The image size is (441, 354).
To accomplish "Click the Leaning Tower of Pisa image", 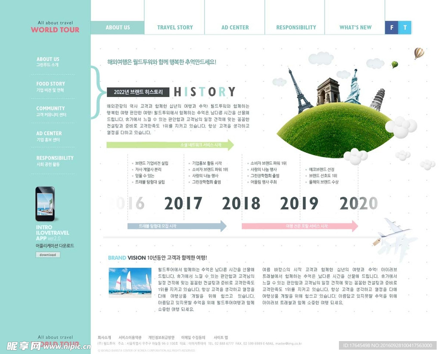I will coord(377,99).
